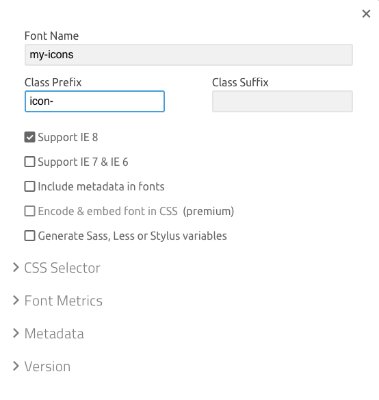Expand the CSS Selector section heading
379x400 pixels.
62,268
